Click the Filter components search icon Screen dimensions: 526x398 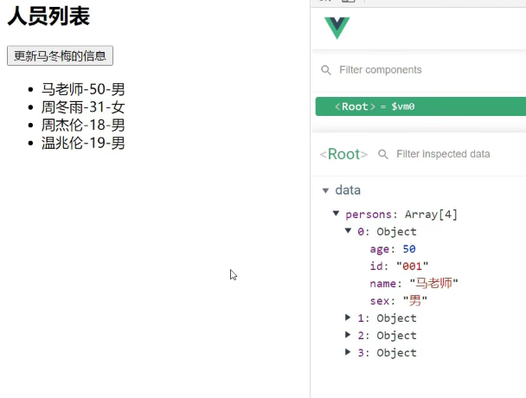coord(326,70)
